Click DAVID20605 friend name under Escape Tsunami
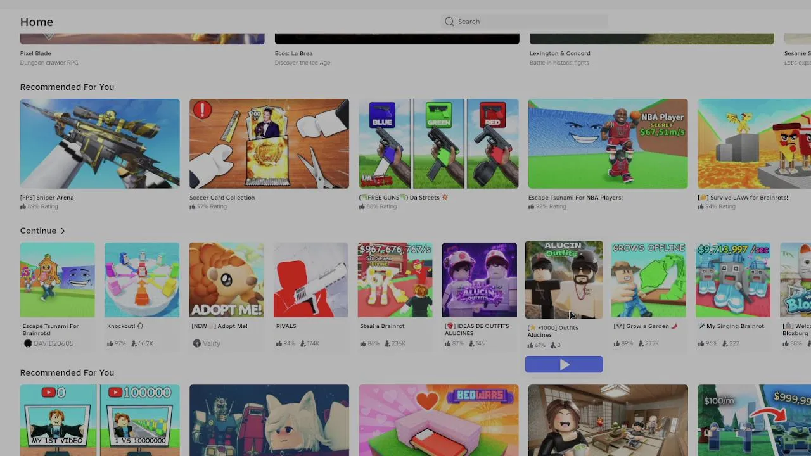 pos(54,343)
